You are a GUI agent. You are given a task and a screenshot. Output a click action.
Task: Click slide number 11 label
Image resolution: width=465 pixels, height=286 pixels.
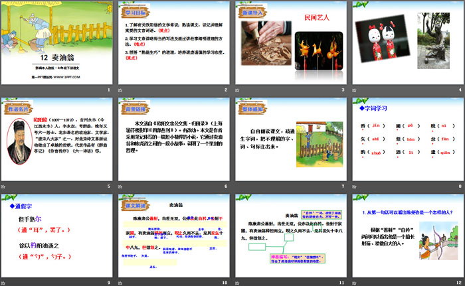(342, 283)
